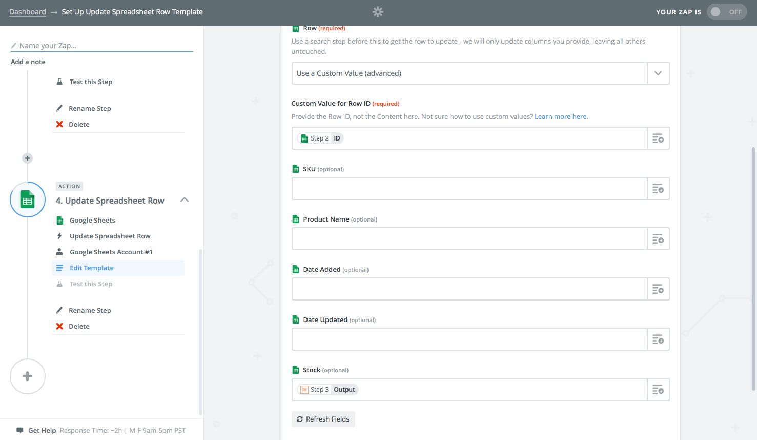Turn your Zap ON with the toggle

coord(727,11)
